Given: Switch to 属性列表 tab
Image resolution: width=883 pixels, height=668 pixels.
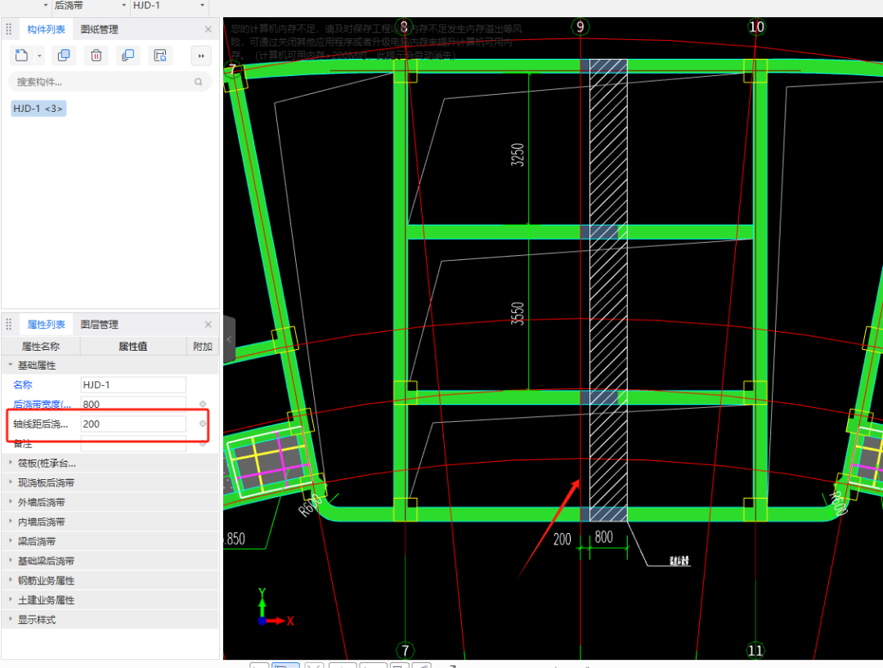Looking at the screenshot, I should (46, 325).
